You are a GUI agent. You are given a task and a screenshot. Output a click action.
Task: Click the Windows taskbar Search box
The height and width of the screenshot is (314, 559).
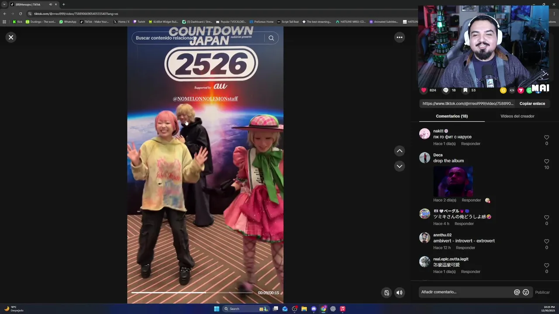coord(245,309)
